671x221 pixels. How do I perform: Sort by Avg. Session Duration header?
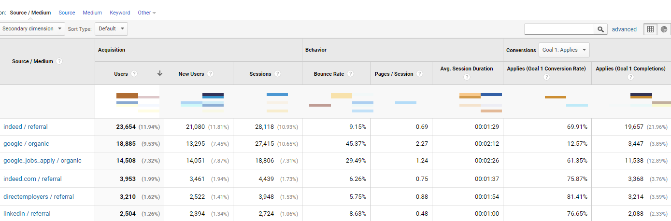[467, 69]
